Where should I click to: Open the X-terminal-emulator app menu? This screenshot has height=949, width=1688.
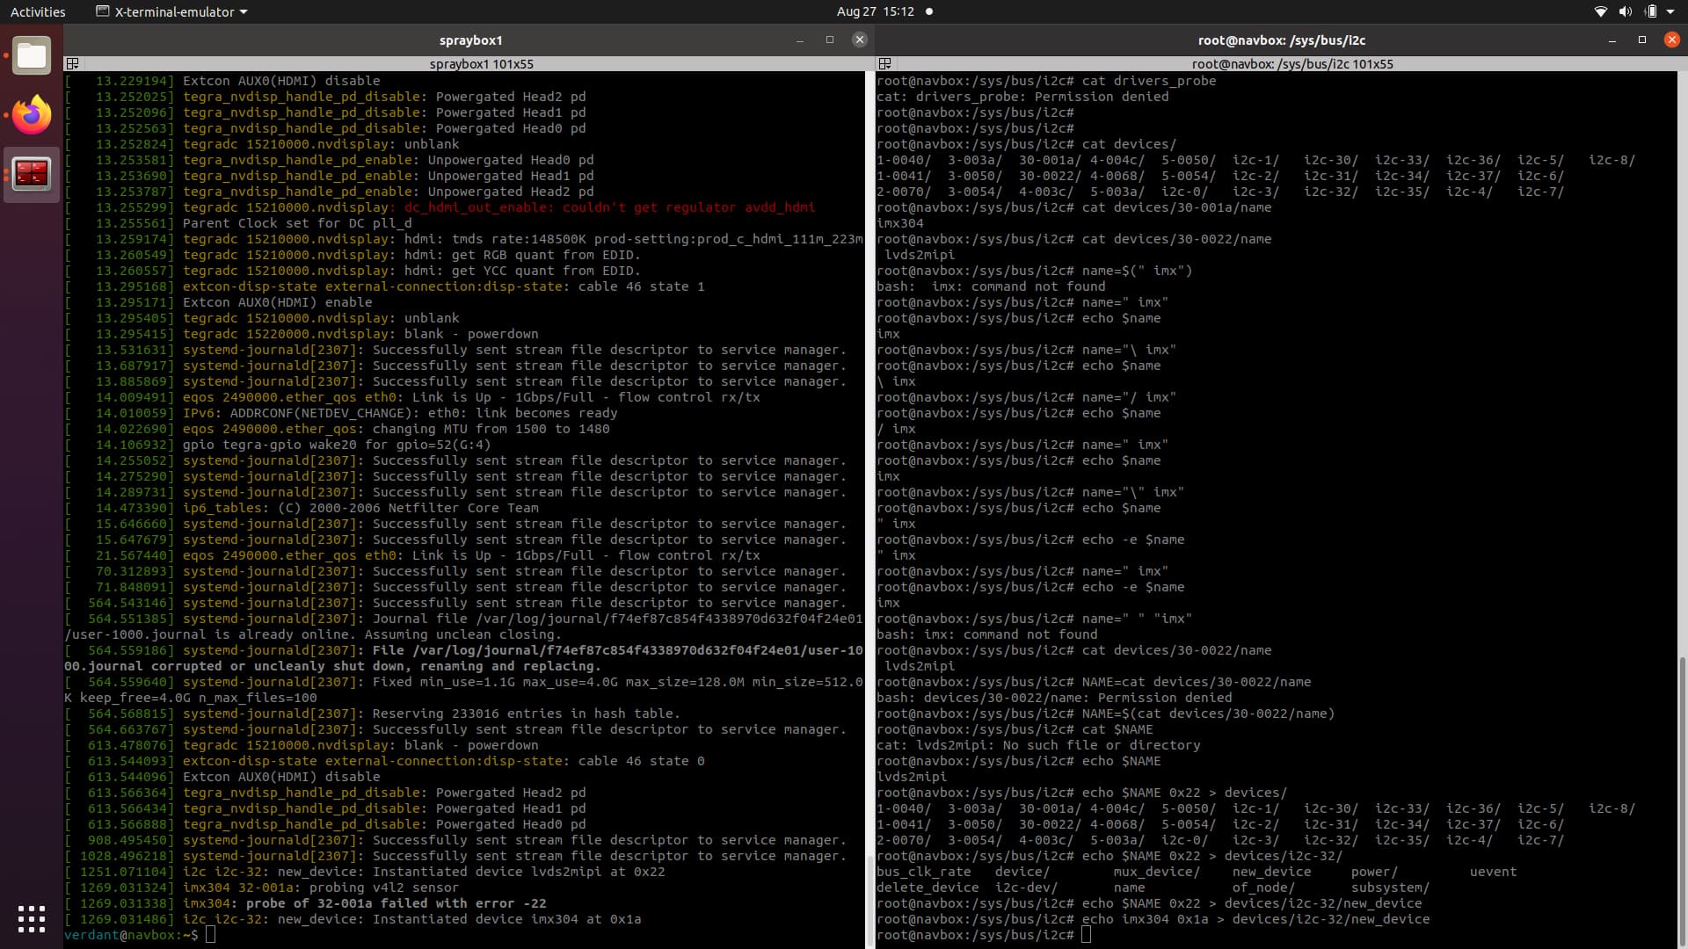pyautogui.click(x=172, y=11)
